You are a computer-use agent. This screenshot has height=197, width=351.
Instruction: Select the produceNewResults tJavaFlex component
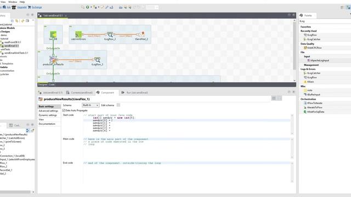(x=53, y=60)
